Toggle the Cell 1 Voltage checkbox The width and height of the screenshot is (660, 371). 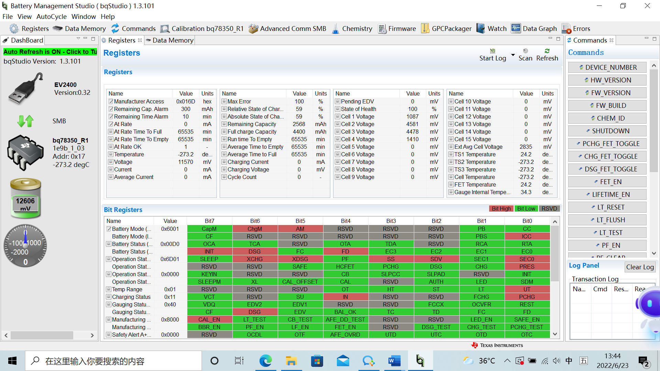338,116
